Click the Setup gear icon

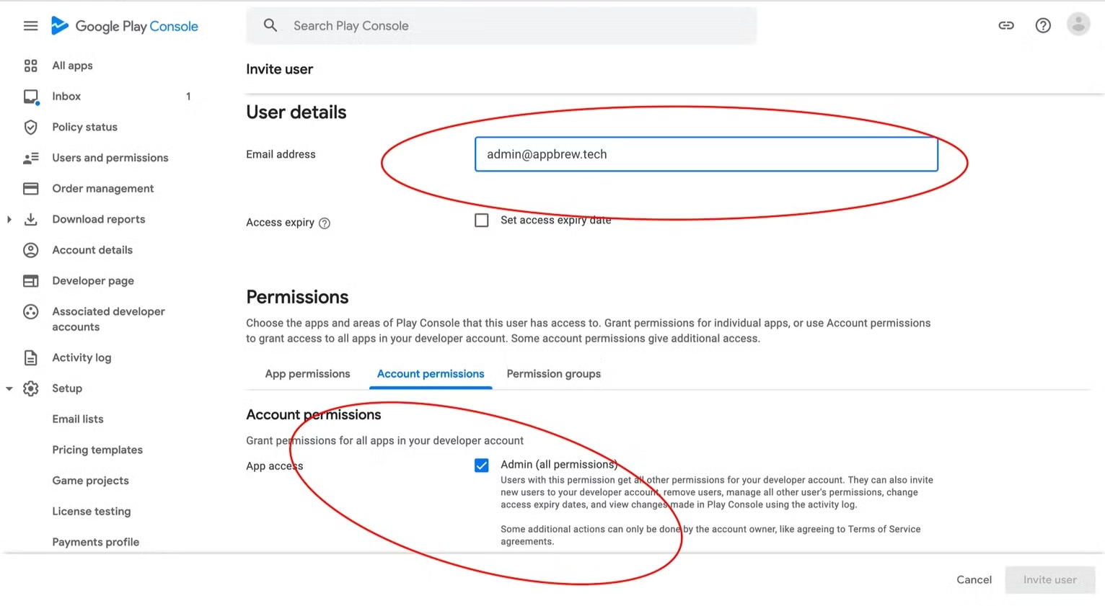pyautogui.click(x=30, y=388)
